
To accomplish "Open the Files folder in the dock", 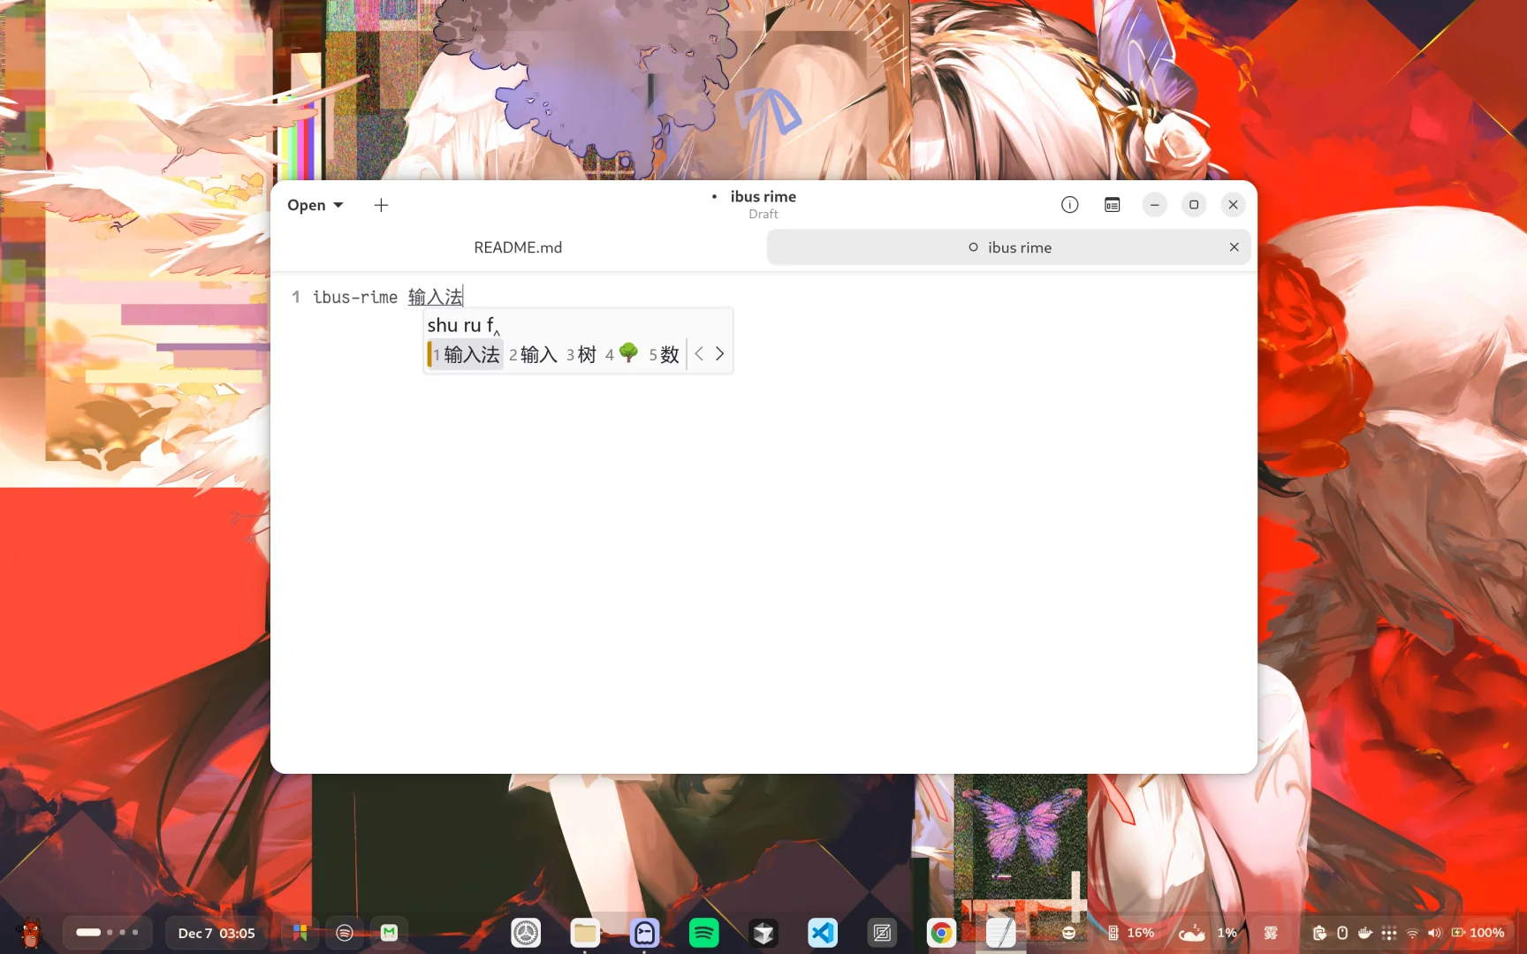I will [585, 933].
